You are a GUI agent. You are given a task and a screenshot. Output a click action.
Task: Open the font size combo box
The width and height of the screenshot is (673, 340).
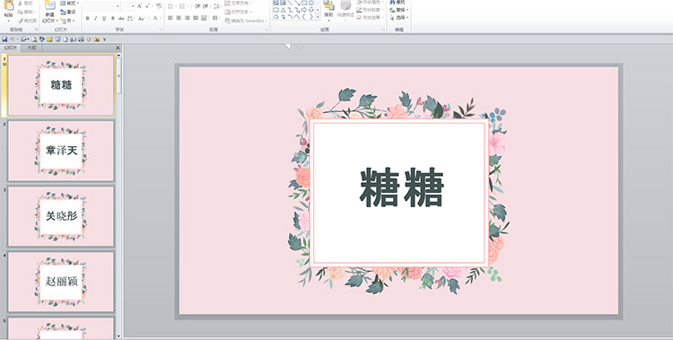pyautogui.click(x=128, y=6)
